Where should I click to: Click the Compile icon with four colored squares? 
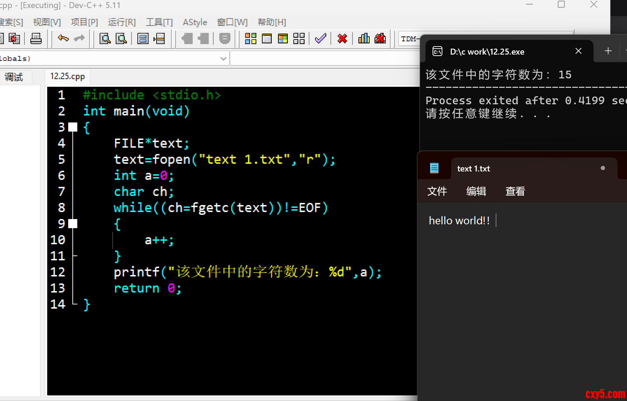[x=250, y=38]
